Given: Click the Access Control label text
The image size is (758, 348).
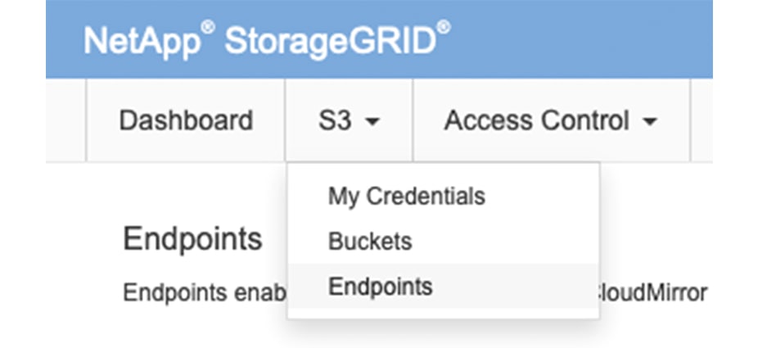Looking at the screenshot, I should pyautogui.click(x=537, y=121).
